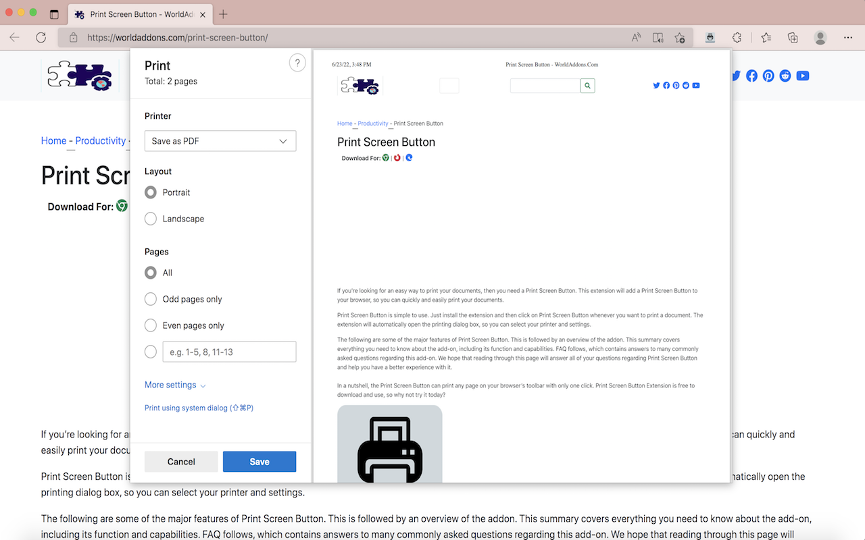The width and height of the screenshot is (865, 540).
Task: Click the print dialog help question mark
Action: [x=297, y=63]
